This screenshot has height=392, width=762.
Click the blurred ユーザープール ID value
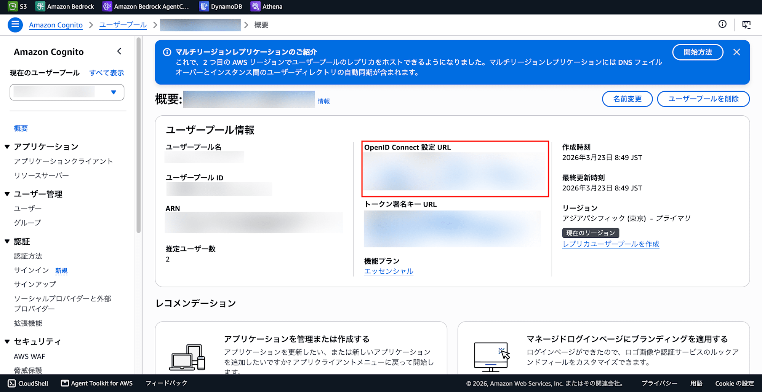click(x=219, y=189)
